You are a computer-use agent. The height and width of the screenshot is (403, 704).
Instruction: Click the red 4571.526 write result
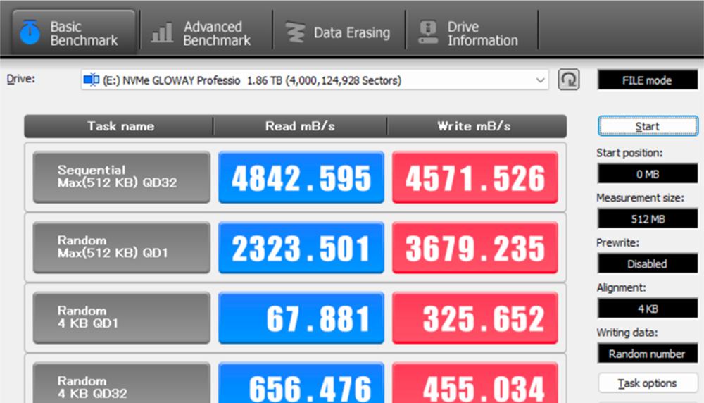tap(474, 178)
